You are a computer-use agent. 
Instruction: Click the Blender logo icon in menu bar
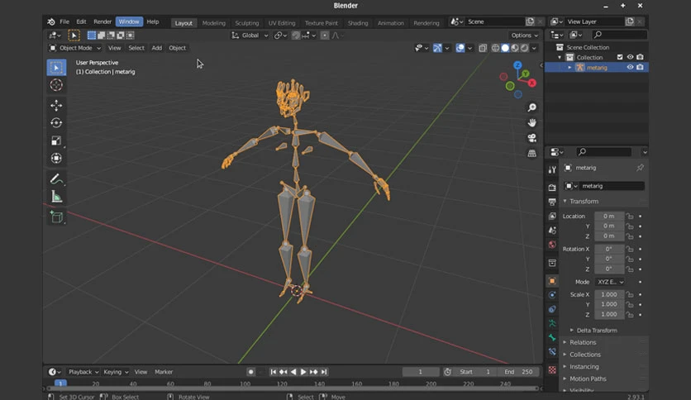[x=51, y=21]
